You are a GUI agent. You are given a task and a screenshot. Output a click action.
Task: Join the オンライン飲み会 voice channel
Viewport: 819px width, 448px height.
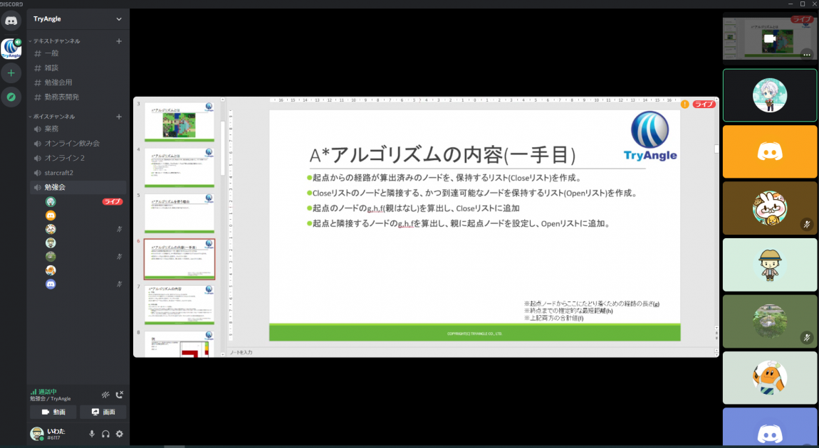72,144
